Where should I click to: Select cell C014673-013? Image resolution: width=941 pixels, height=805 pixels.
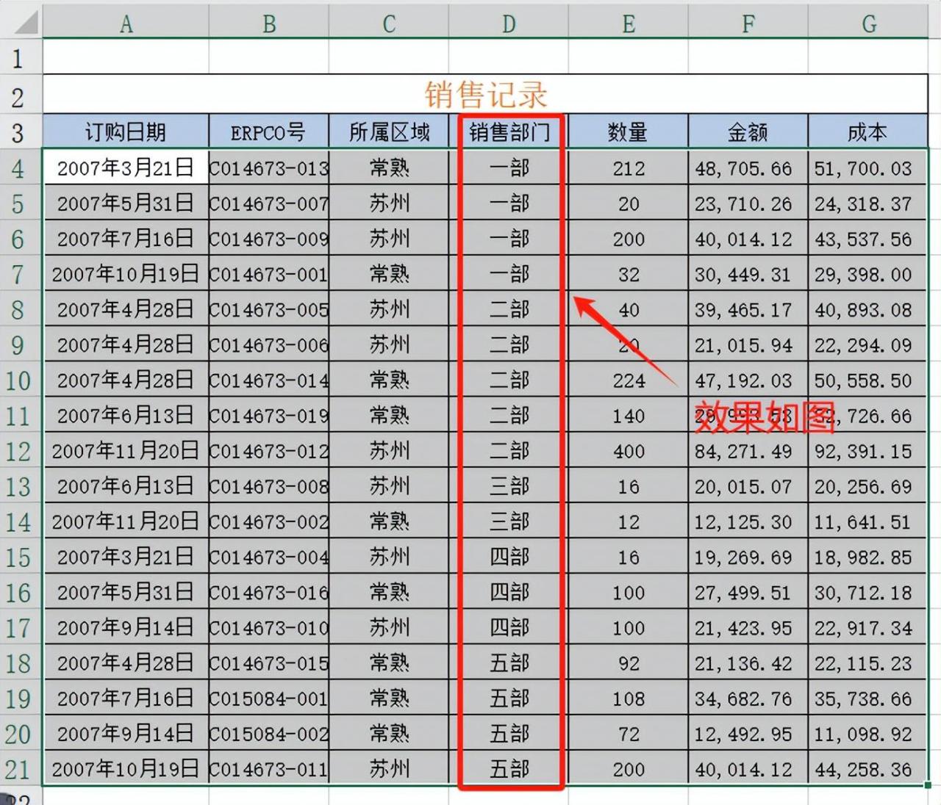pos(269,167)
